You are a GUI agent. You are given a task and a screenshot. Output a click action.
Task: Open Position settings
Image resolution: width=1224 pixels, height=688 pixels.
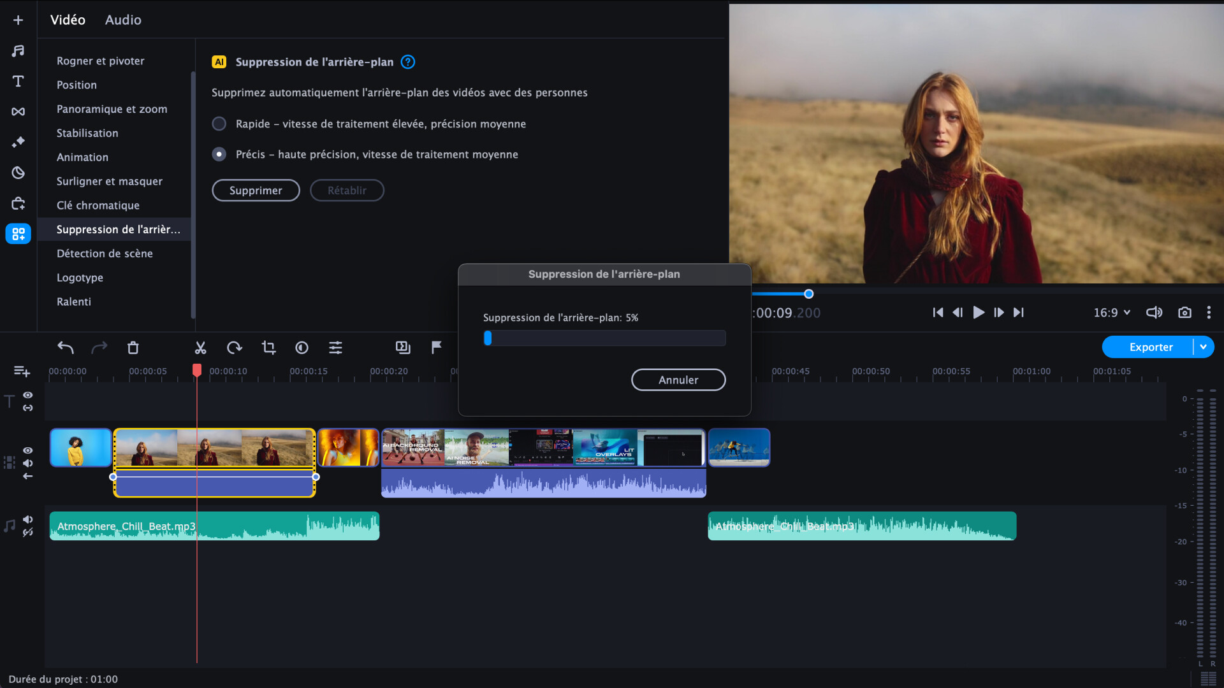click(x=76, y=85)
